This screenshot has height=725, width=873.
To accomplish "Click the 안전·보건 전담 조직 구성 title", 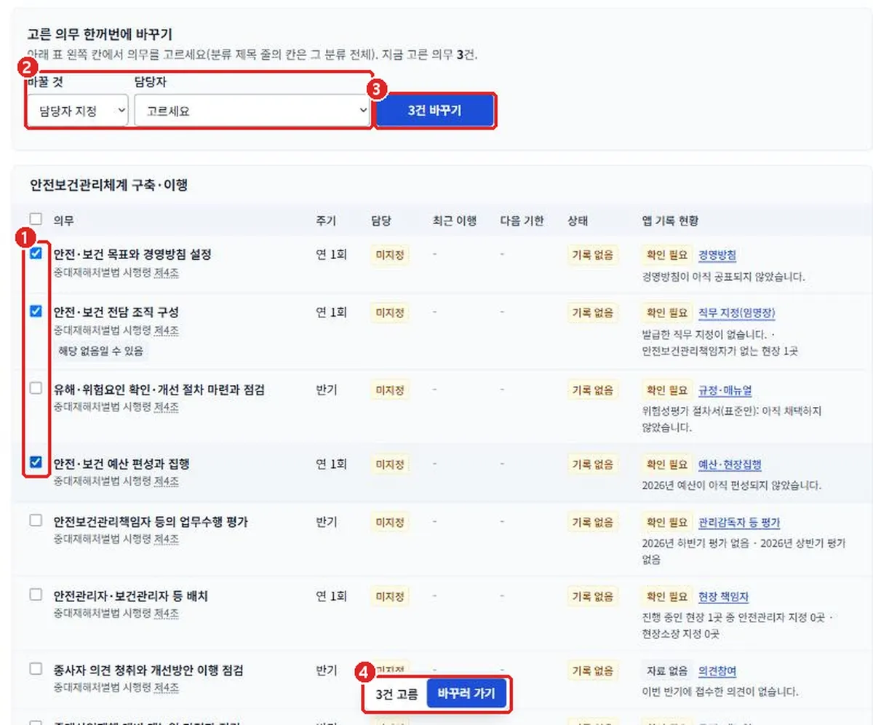I will 116,312.
